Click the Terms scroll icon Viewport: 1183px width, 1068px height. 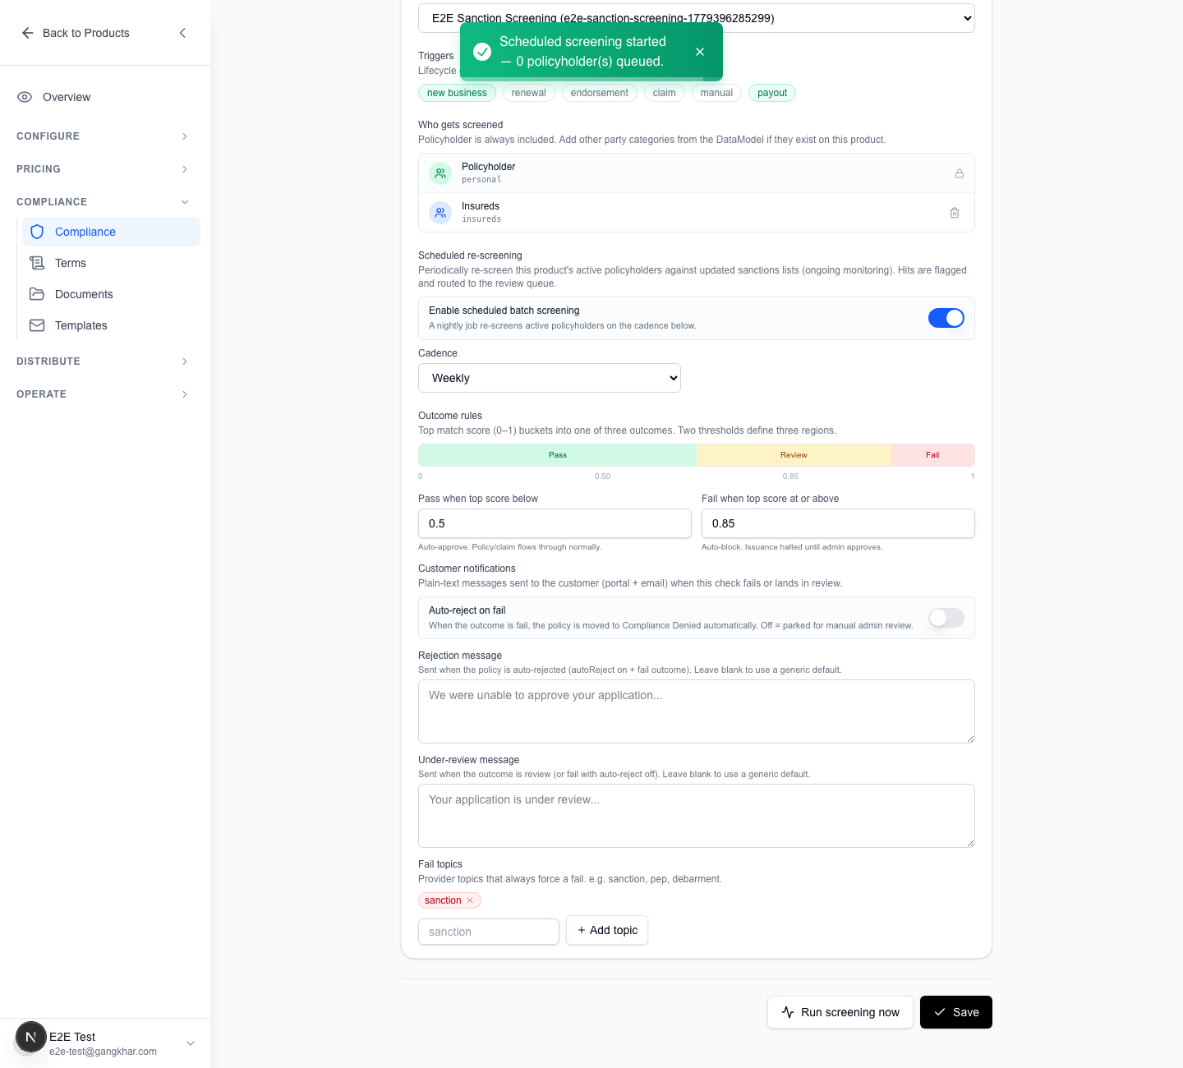[37, 263]
